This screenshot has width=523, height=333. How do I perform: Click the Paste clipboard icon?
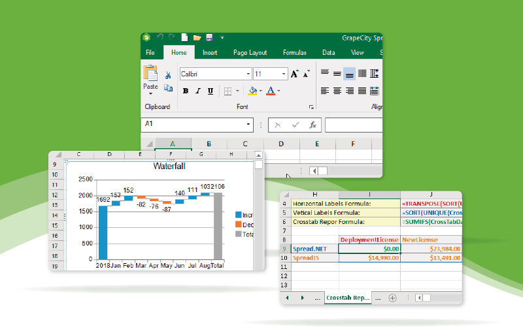(150, 73)
